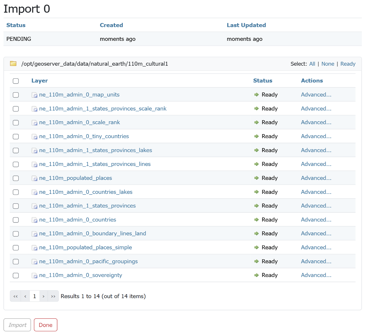Screen dimensions: 365x332
Task: Click Select None link
Action: (328, 64)
